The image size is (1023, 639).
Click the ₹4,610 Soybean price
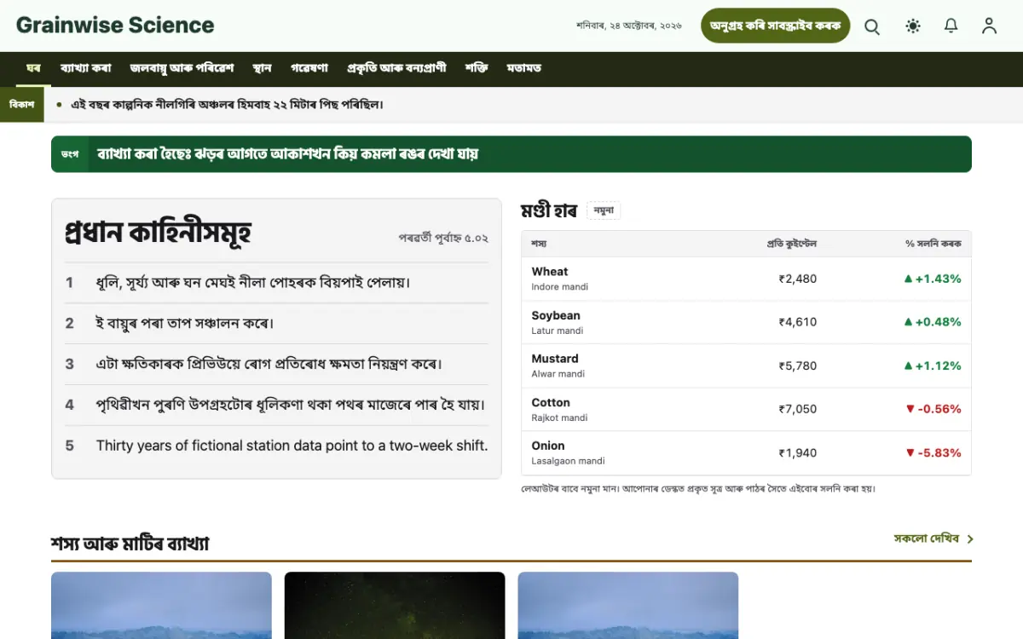[x=798, y=322]
